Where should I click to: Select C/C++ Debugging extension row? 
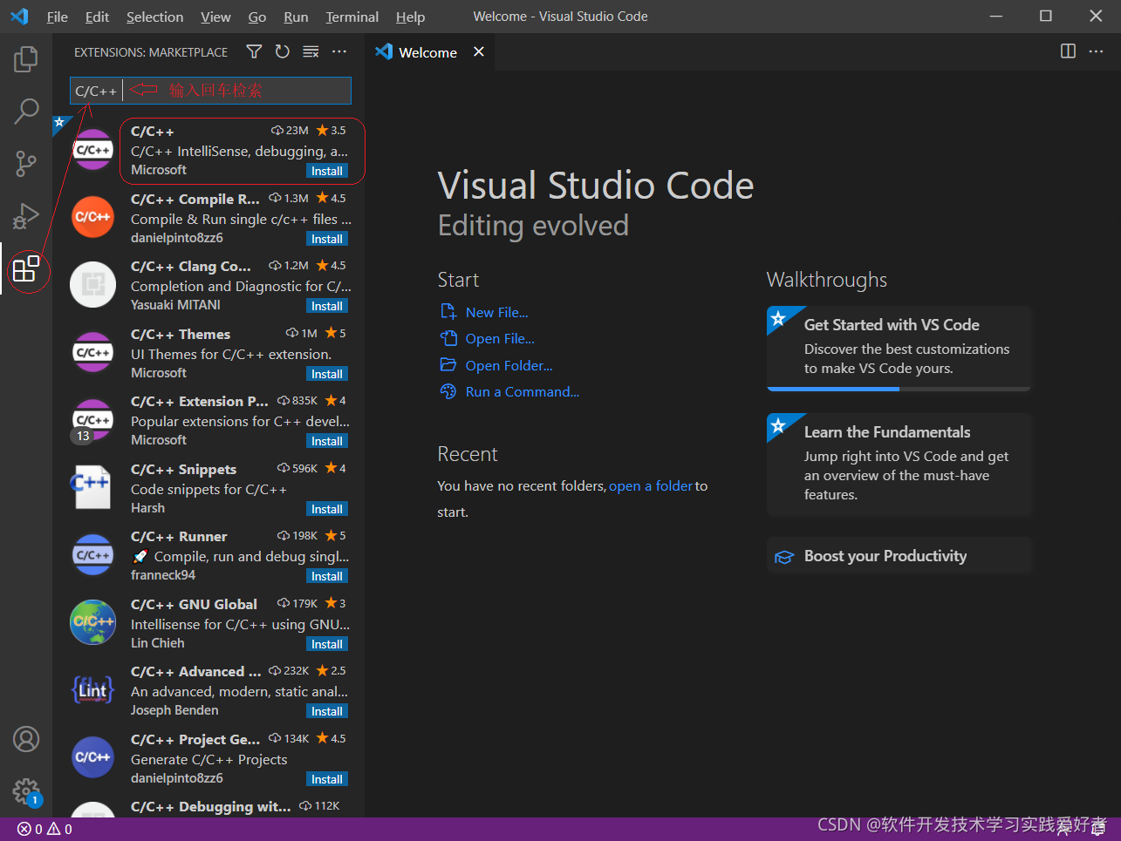pos(208,808)
